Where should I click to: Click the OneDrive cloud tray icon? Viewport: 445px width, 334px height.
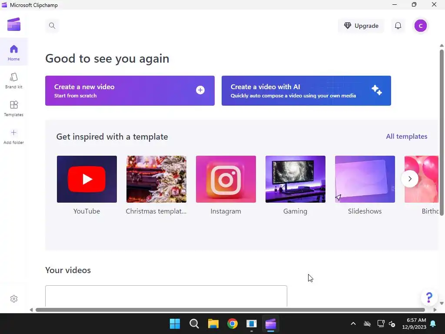(x=367, y=324)
